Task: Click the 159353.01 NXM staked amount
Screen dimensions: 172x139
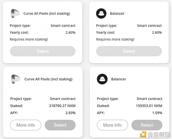Action: (x=149, y=106)
